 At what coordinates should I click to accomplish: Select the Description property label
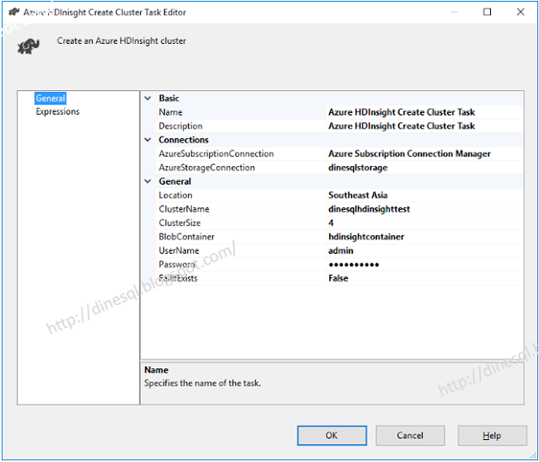pos(180,126)
